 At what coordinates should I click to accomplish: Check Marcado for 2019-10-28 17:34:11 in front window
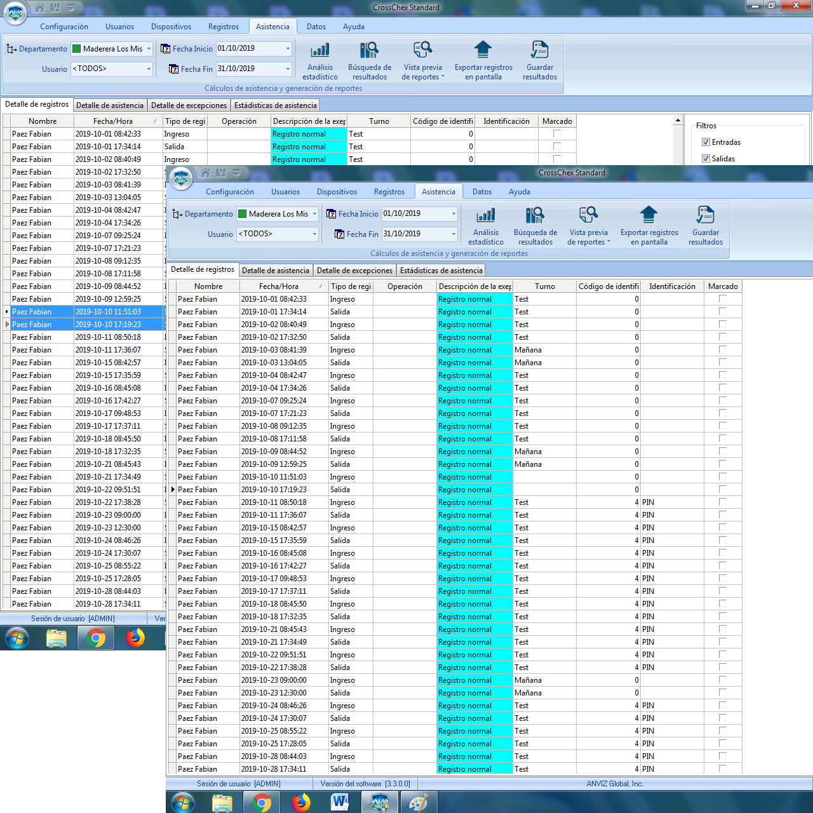tap(723, 769)
